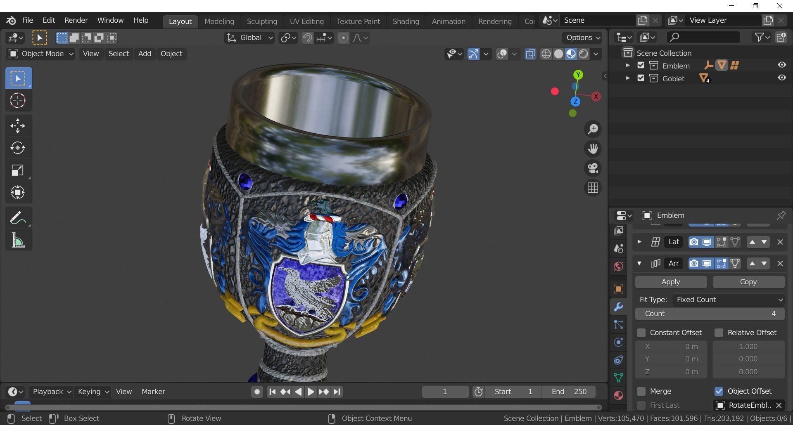793x425 pixels.
Task: Expand the Emblem collection tree
Action: pos(628,65)
